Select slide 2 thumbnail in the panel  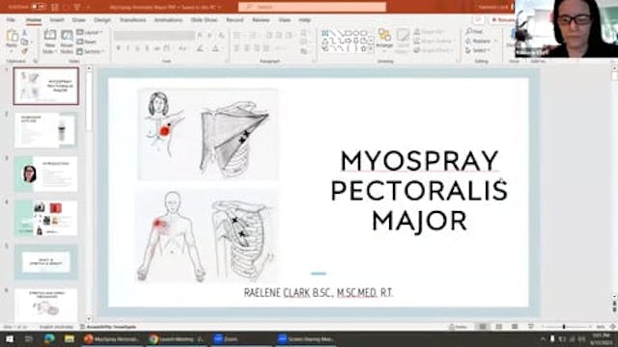[x=45, y=130]
